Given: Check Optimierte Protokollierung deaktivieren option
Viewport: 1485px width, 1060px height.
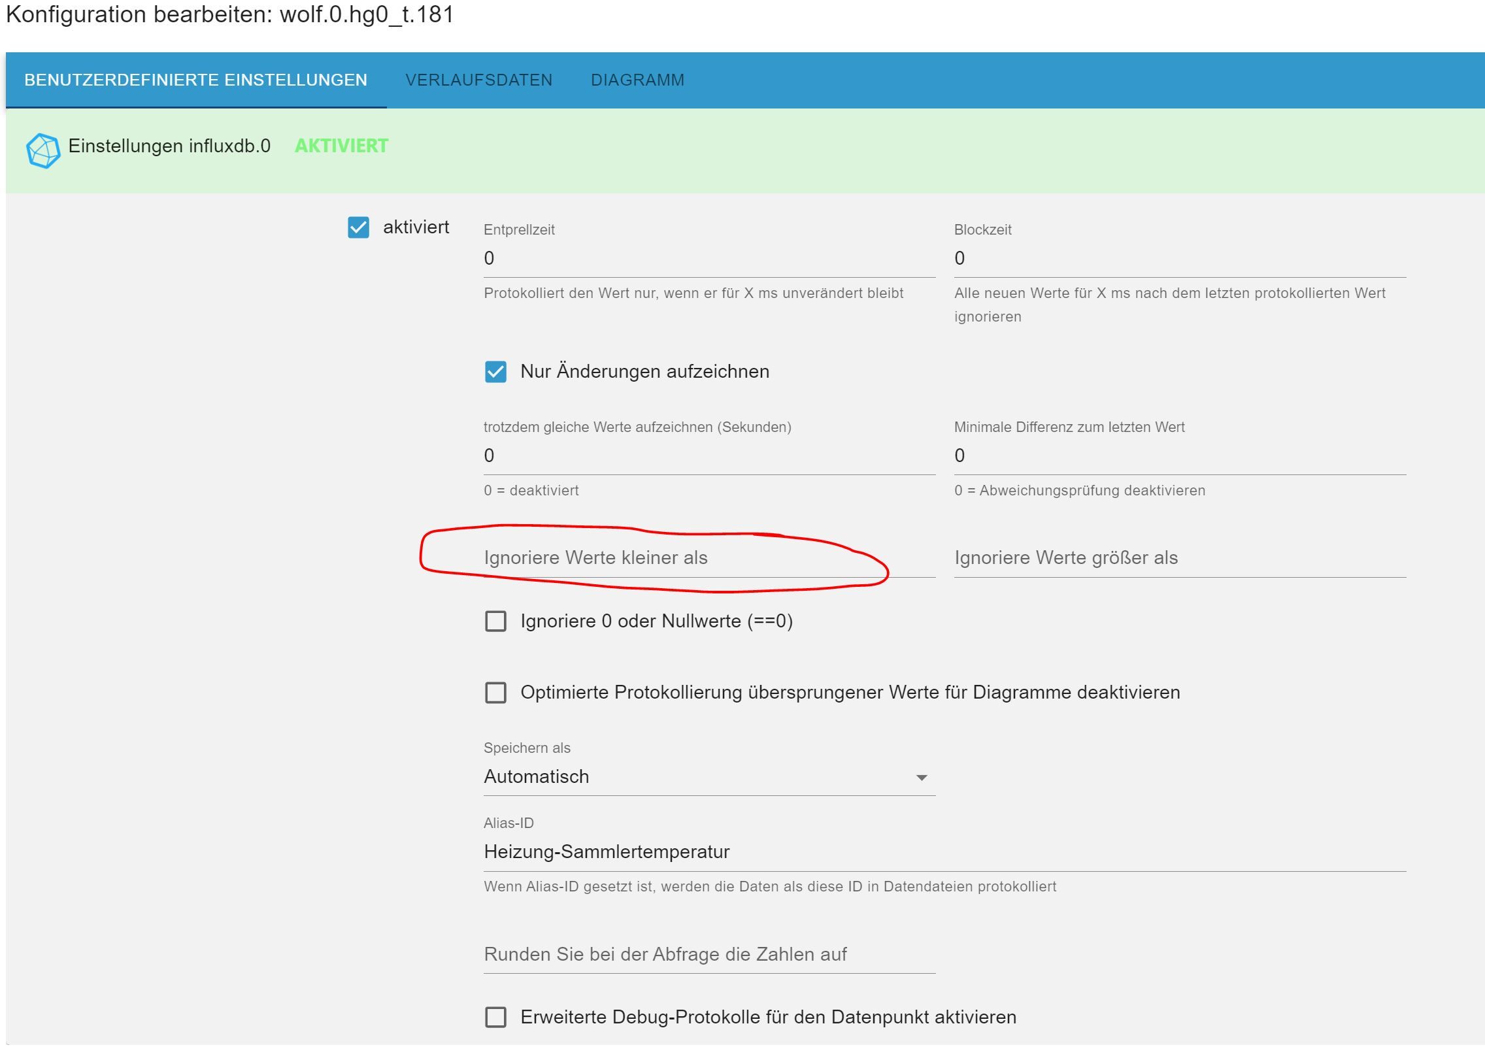Looking at the screenshot, I should [495, 693].
